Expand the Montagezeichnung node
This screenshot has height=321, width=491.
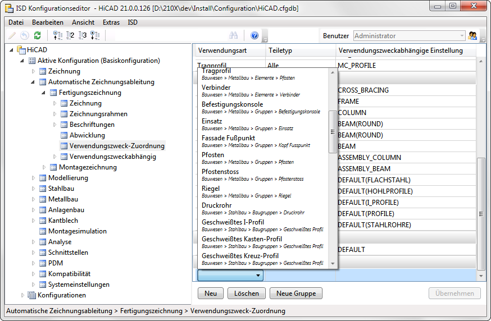tap(44, 167)
